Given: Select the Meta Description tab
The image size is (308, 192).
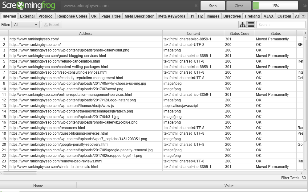Looking at the screenshot, I should click(x=140, y=16).
